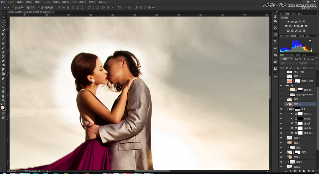Add a Curves adjustment layer

pyautogui.click(x=296, y=22)
